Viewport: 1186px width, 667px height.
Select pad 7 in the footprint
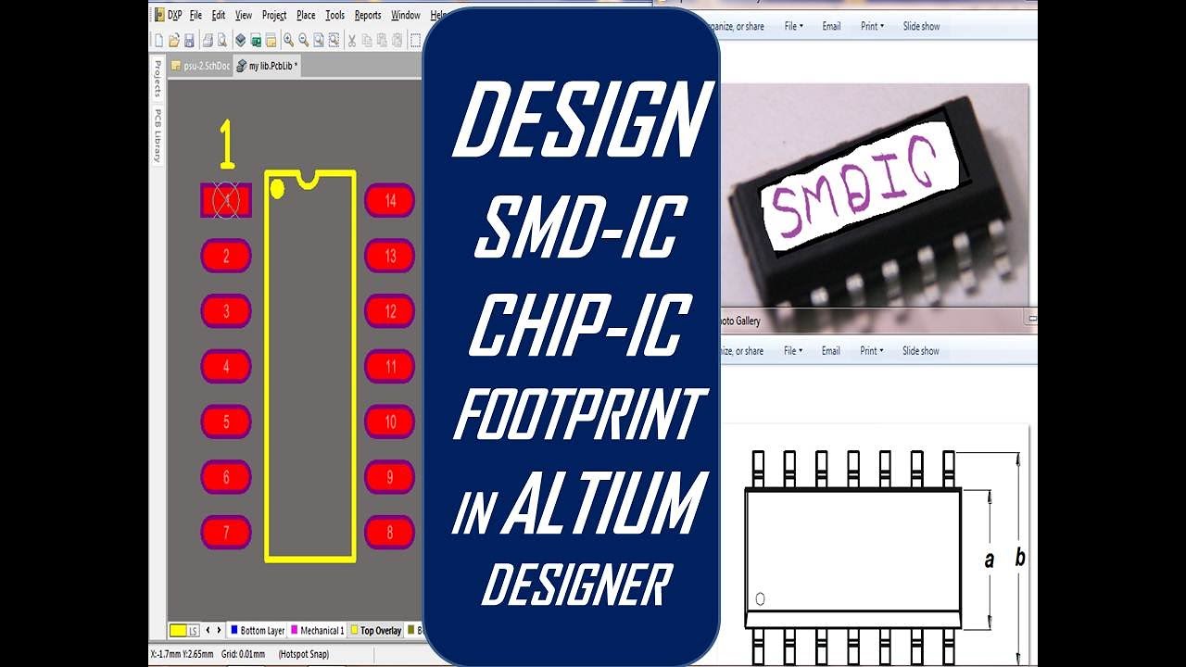point(226,533)
